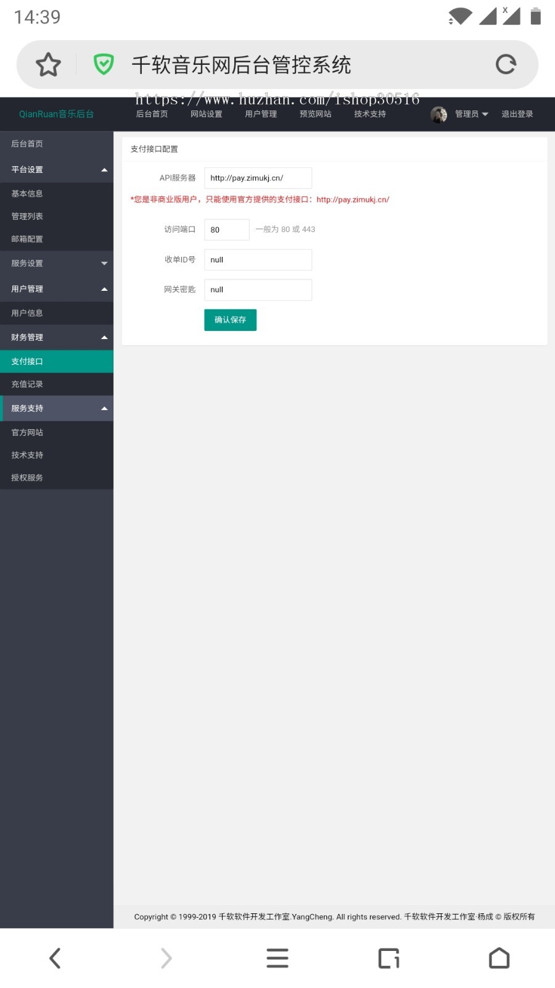555x988 pixels.
Task: Tap the browser address bar title
Action: (241, 64)
